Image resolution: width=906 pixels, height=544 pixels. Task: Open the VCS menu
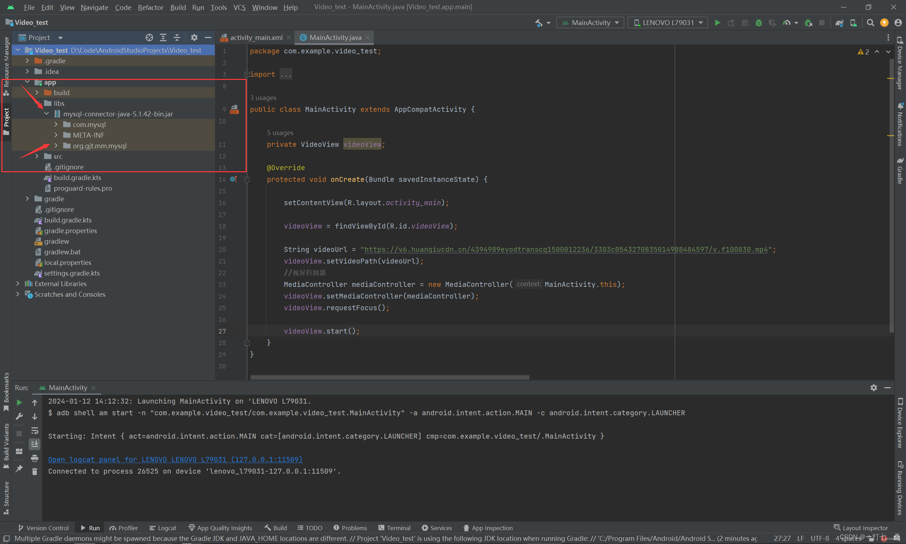tap(239, 7)
